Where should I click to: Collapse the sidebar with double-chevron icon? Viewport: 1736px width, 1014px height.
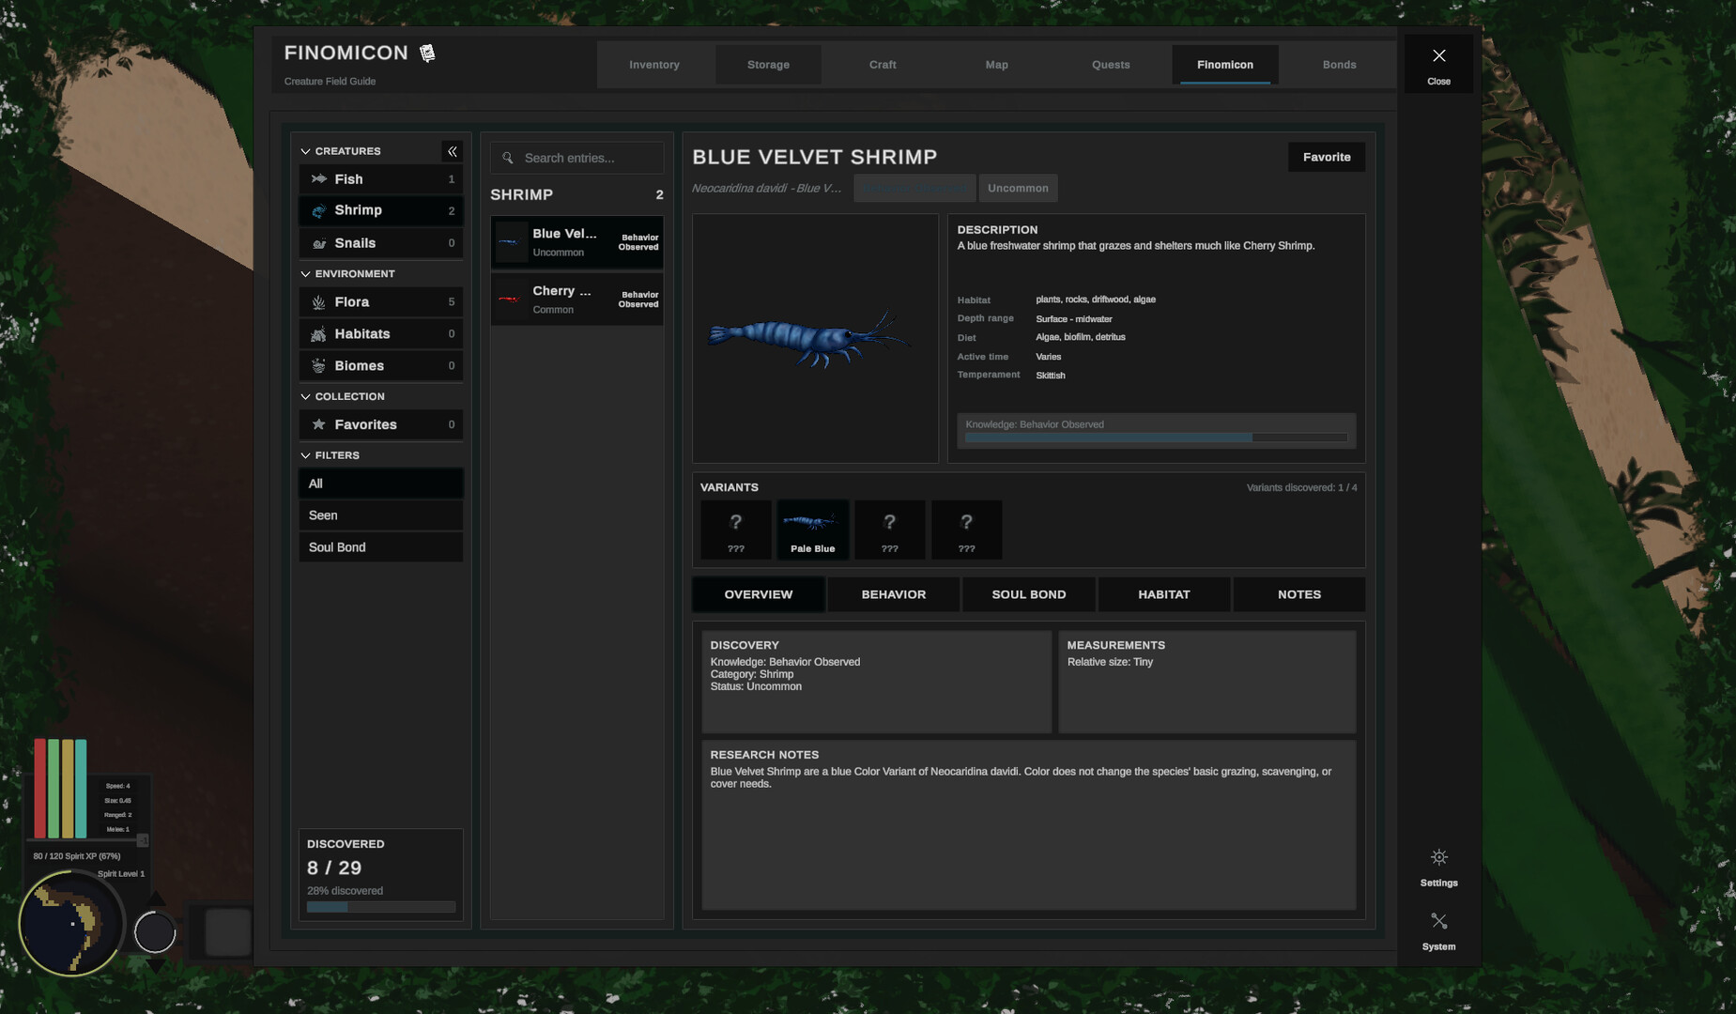point(453,151)
